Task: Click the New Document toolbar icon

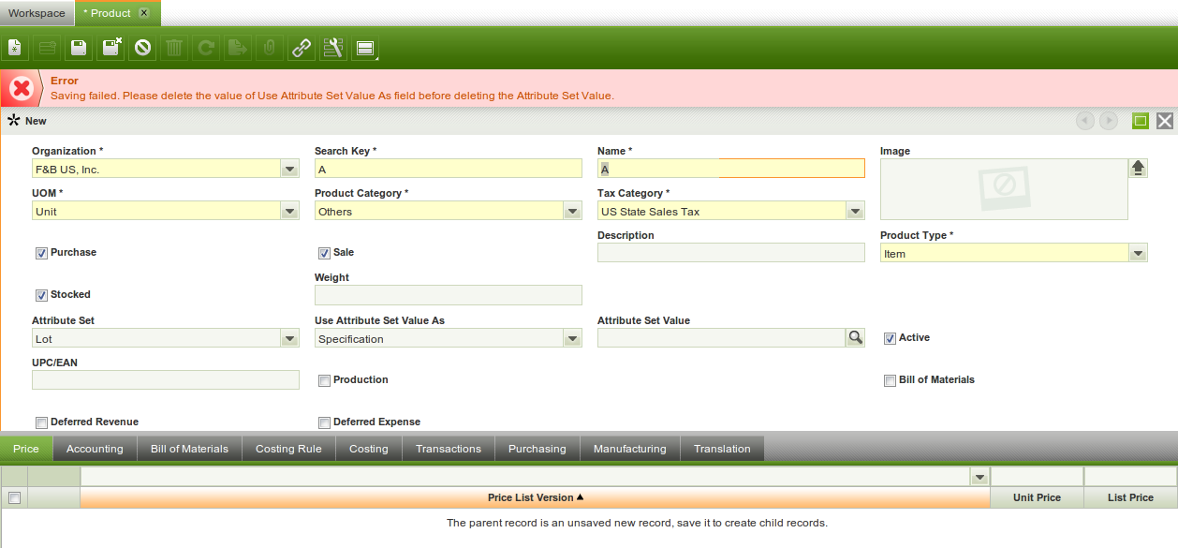Action: point(15,48)
